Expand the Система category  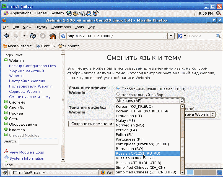(x=6, y=102)
